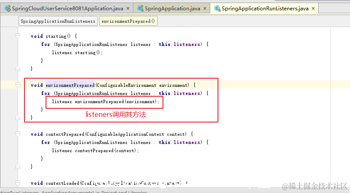This screenshot has width=350, height=193.
Task: Click 'listener.starting();' call line
Action: (x=77, y=52)
